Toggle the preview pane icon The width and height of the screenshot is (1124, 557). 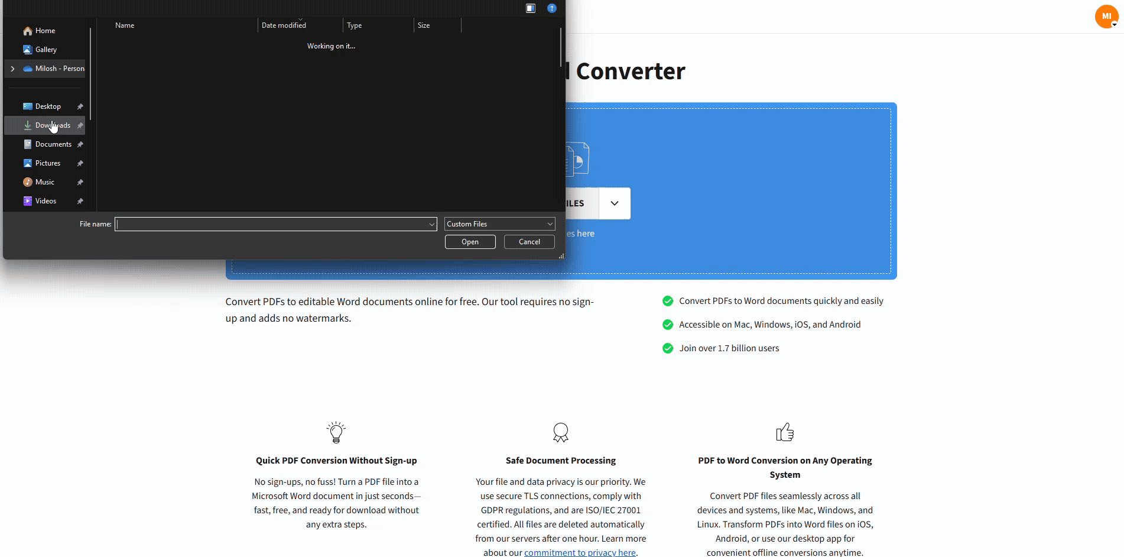pyautogui.click(x=530, y=8)
